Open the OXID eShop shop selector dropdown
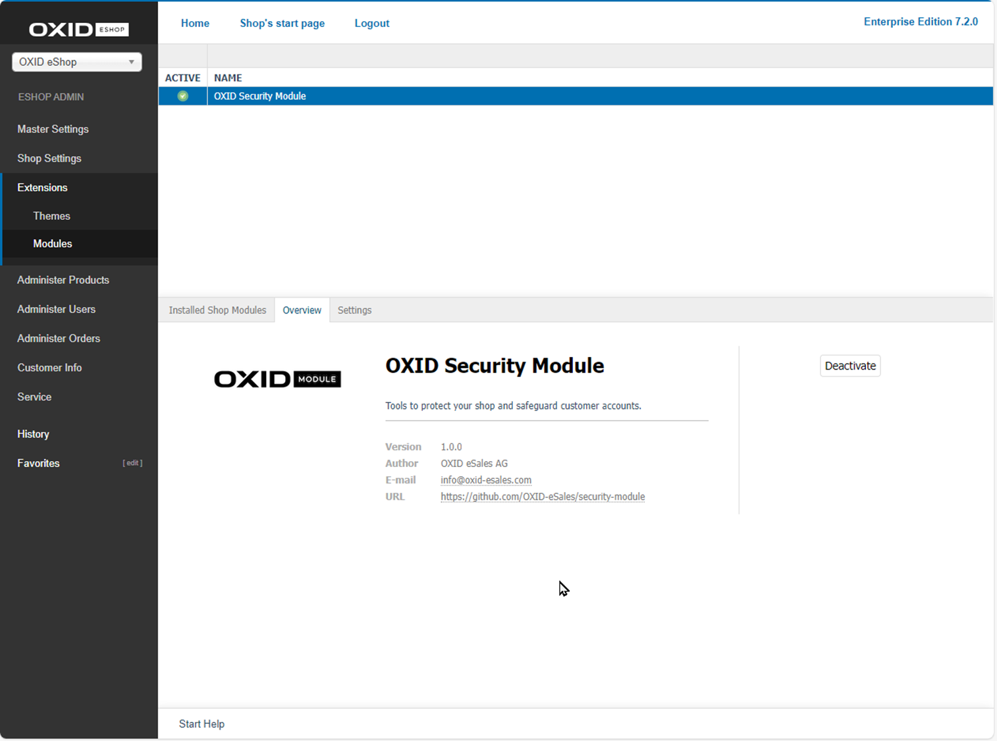 pos(77,62)
